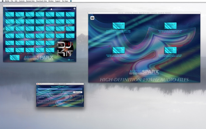Open the Window menu
The width and height of the screenshot is (206, 129).
[x=51, y=1]
